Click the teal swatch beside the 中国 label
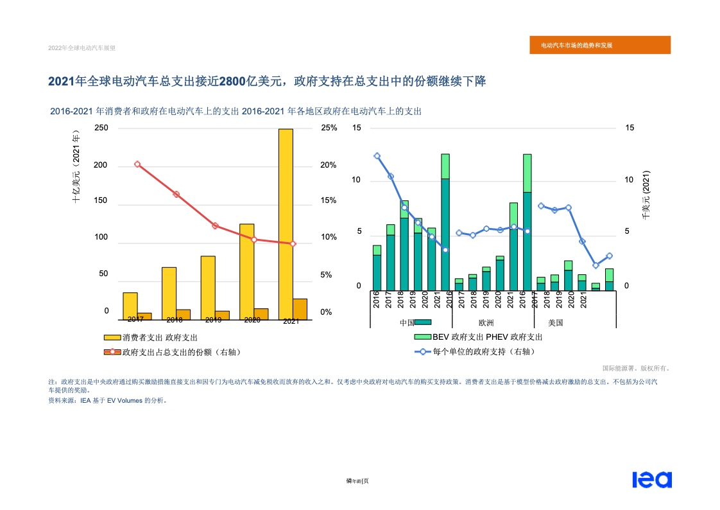Screen dimensions: 720x510 point(423,322)
